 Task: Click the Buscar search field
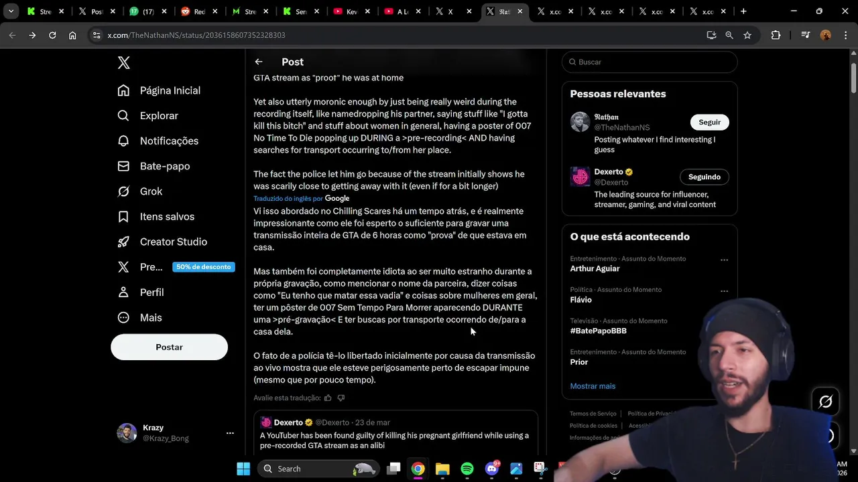(x=650, y=62)
